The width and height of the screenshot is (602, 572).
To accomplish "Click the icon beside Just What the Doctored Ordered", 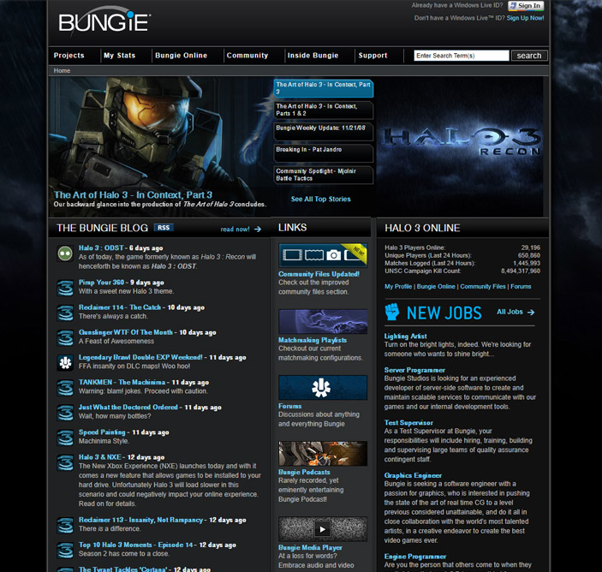I will coord(65,413).
